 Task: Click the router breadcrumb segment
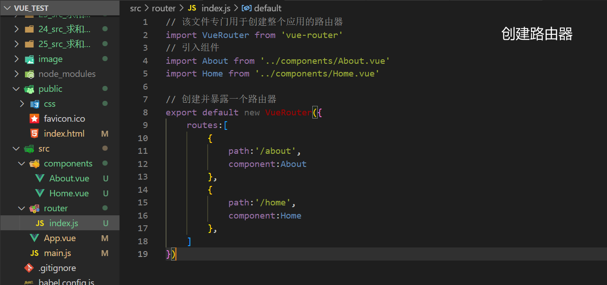coord(163,8)
